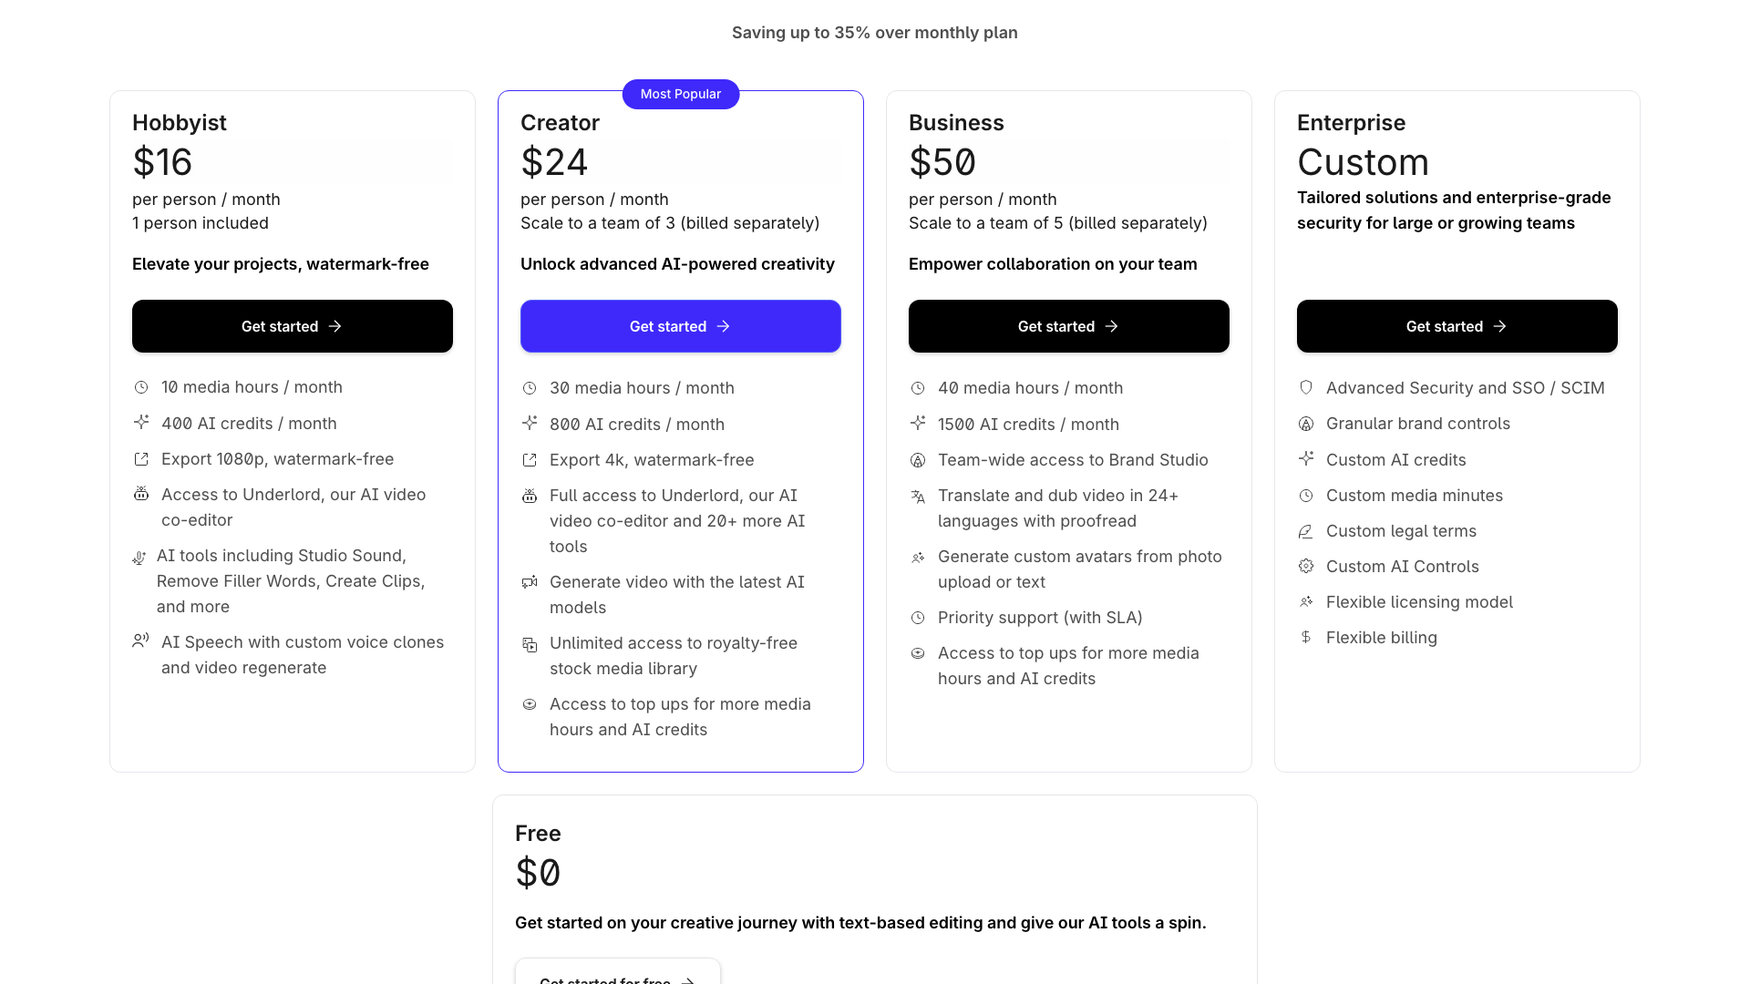Click the brand icon next to "Granular brand controls"
This screenshot has height=984, width=1750.
point(1306,423)
